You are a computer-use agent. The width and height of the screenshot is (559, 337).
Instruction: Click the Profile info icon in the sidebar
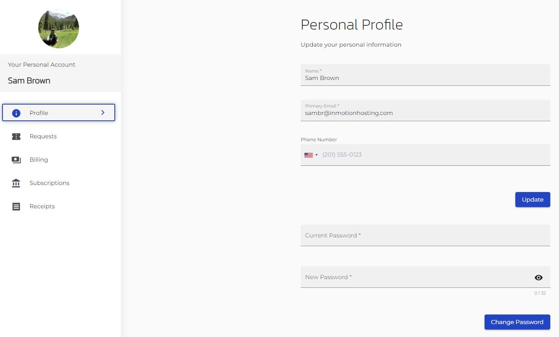pyautogui.click(x=16, y=113)
